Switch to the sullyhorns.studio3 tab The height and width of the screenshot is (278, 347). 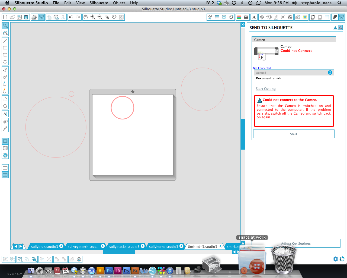[x=163, y=247]
